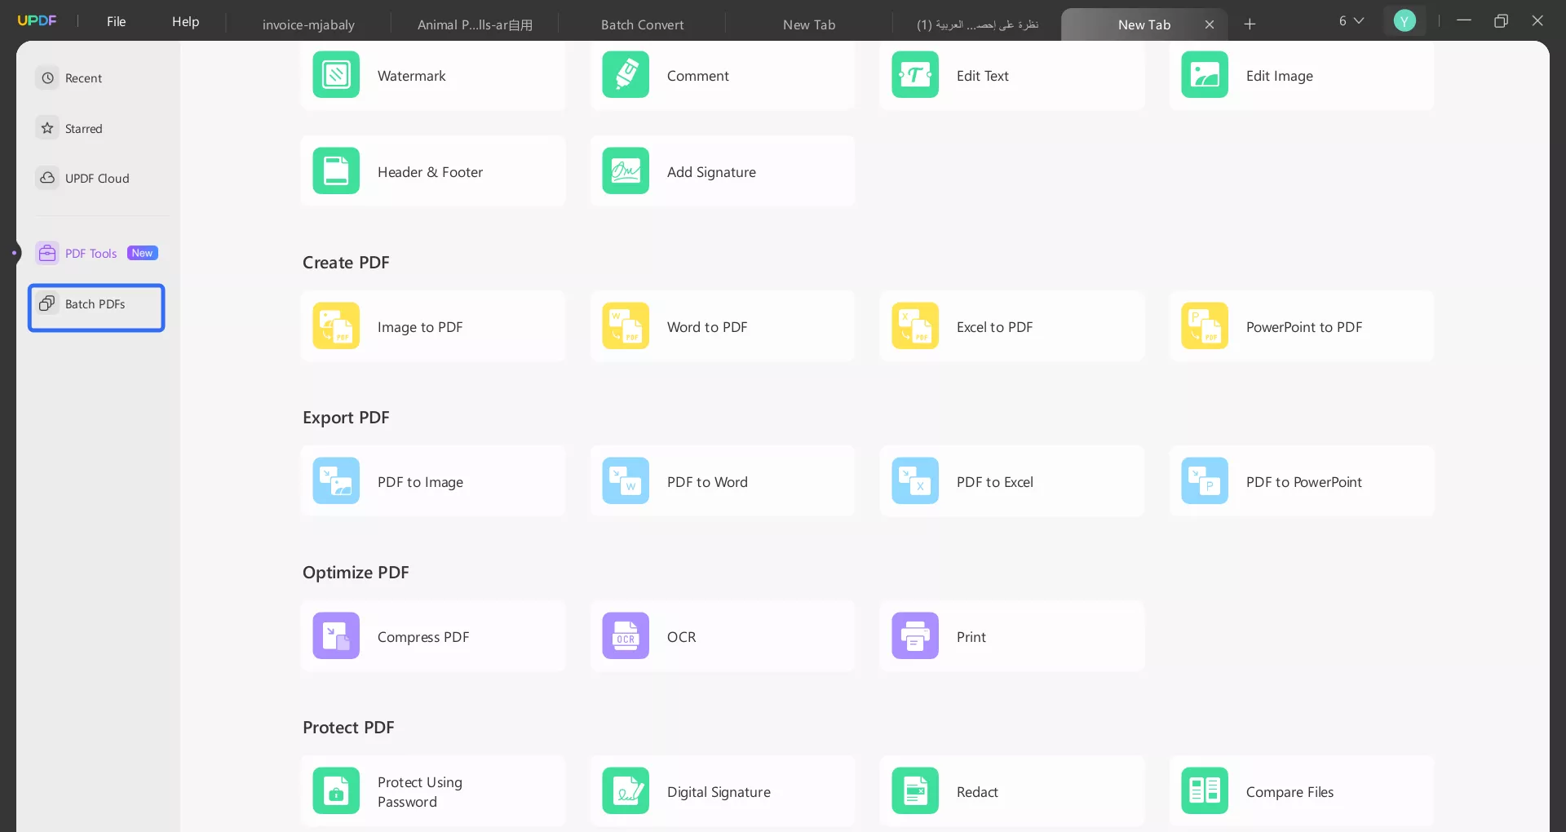Click the PDF to PowerPoint icon
This screenshot has width=1566, height=832.
point(1205,481)
